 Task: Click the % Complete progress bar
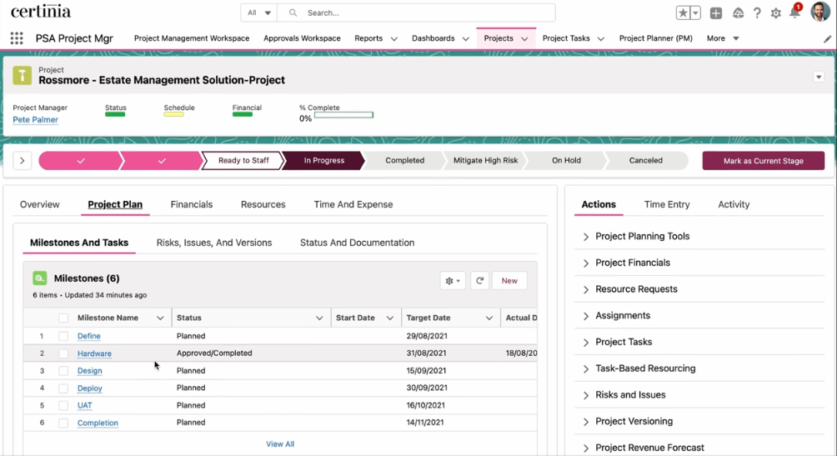[x=343, y=115]
